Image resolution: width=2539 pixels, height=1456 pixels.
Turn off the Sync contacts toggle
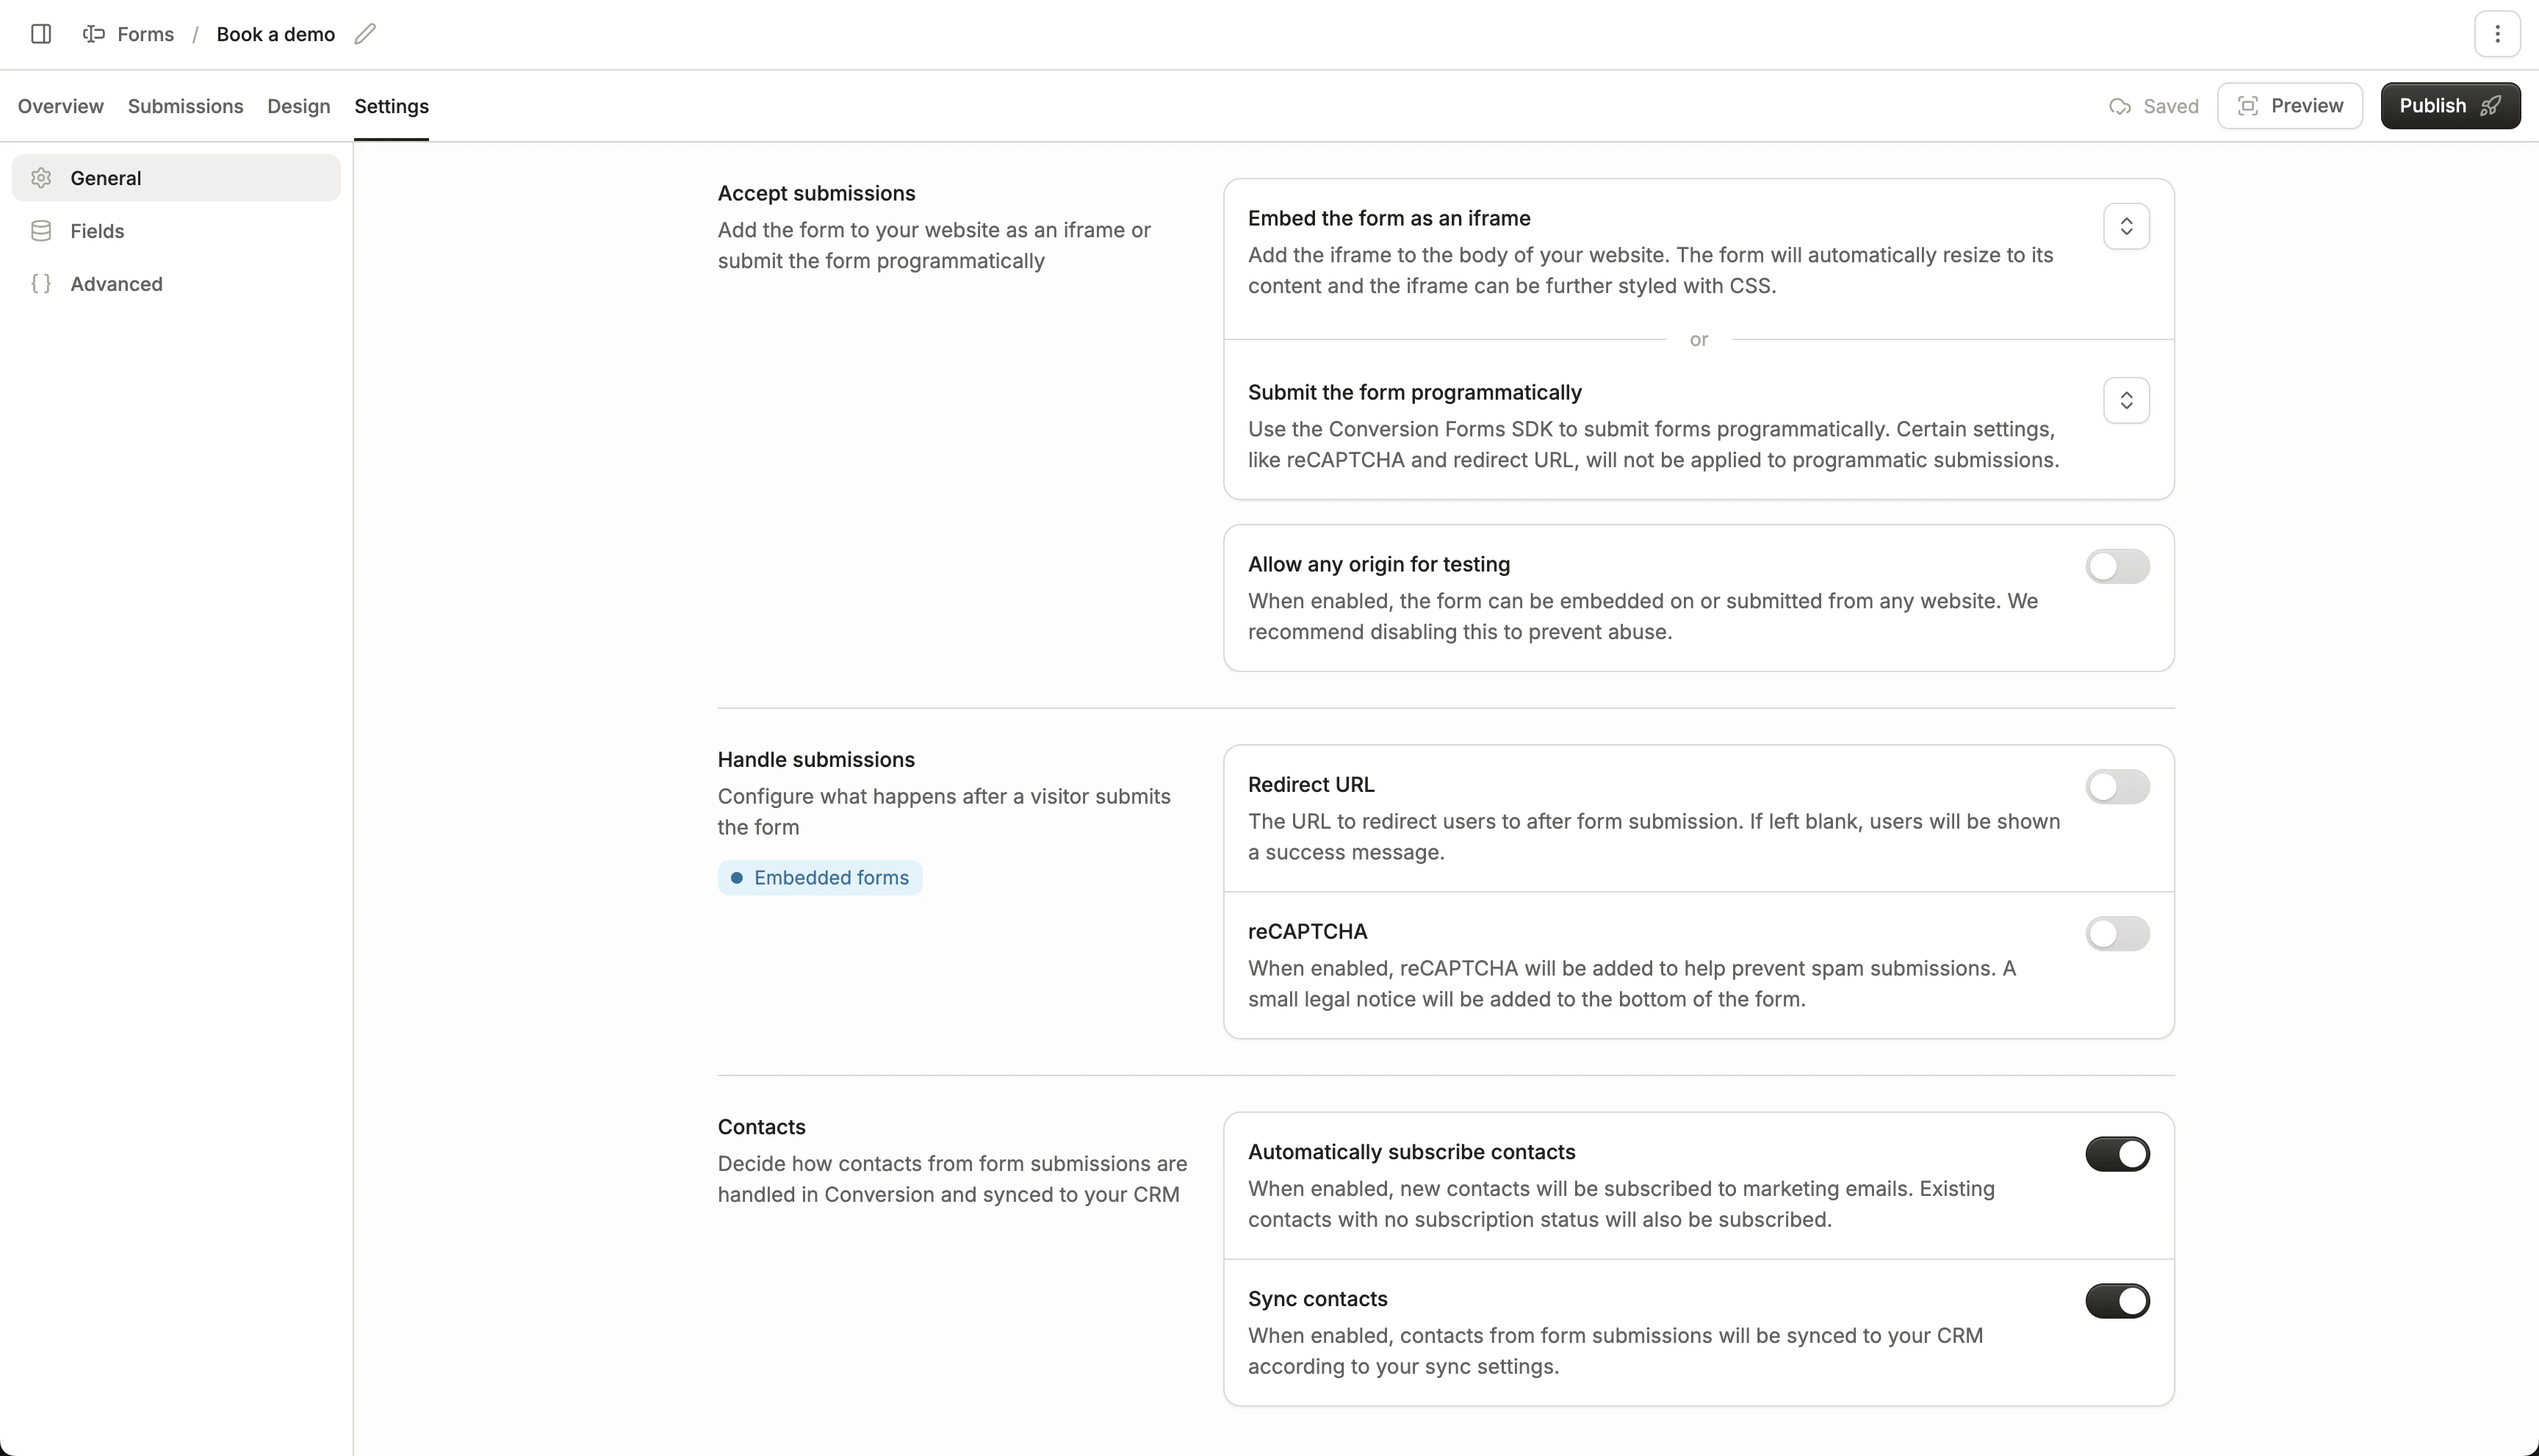(2117, 1301)
